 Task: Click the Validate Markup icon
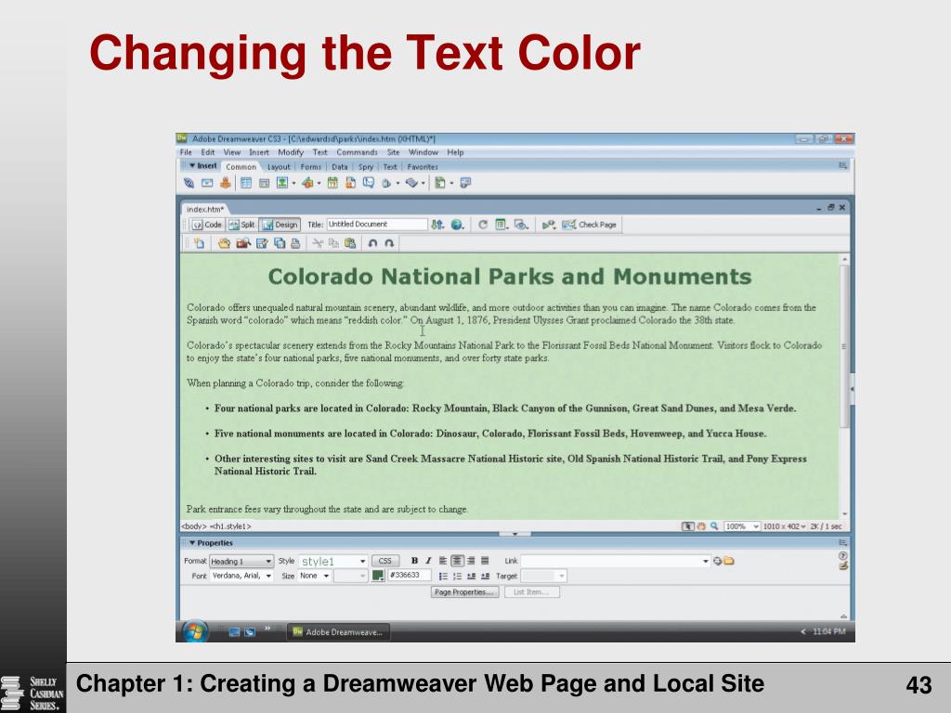tap(549, 225)
